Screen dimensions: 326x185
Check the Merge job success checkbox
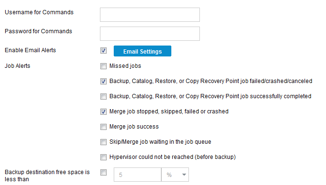104,127
